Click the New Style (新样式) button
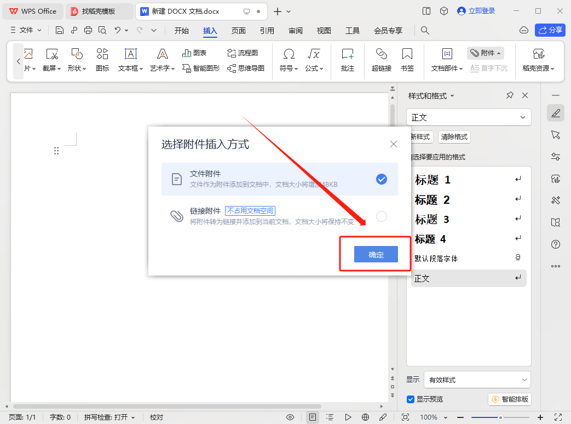The image size is (571, 424). coord(421,136)
